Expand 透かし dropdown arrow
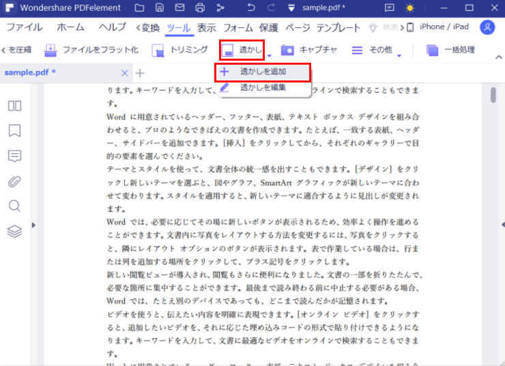Image resolution: width=505 pixels, height=366 pixels. tap(270, 56)
